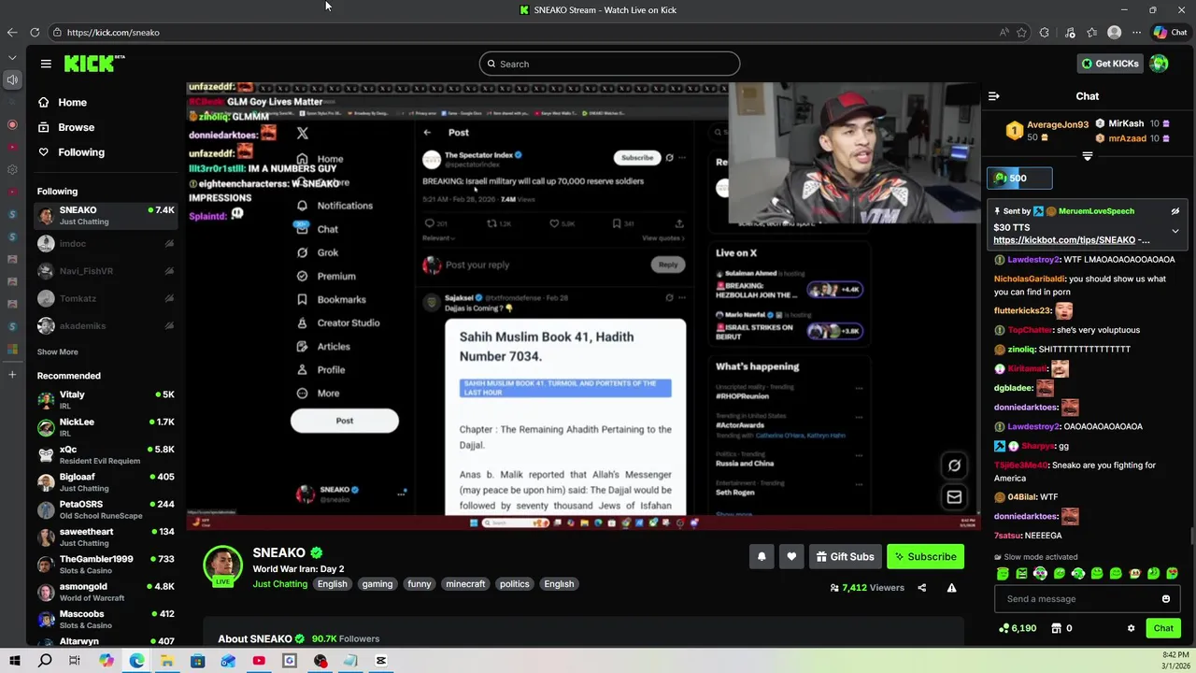Report the stream via the warning icon
The height and width of the screenshot is (673, 1196).
(951, 588)
